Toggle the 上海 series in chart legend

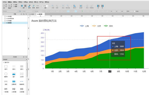click(x=84, y=26)
